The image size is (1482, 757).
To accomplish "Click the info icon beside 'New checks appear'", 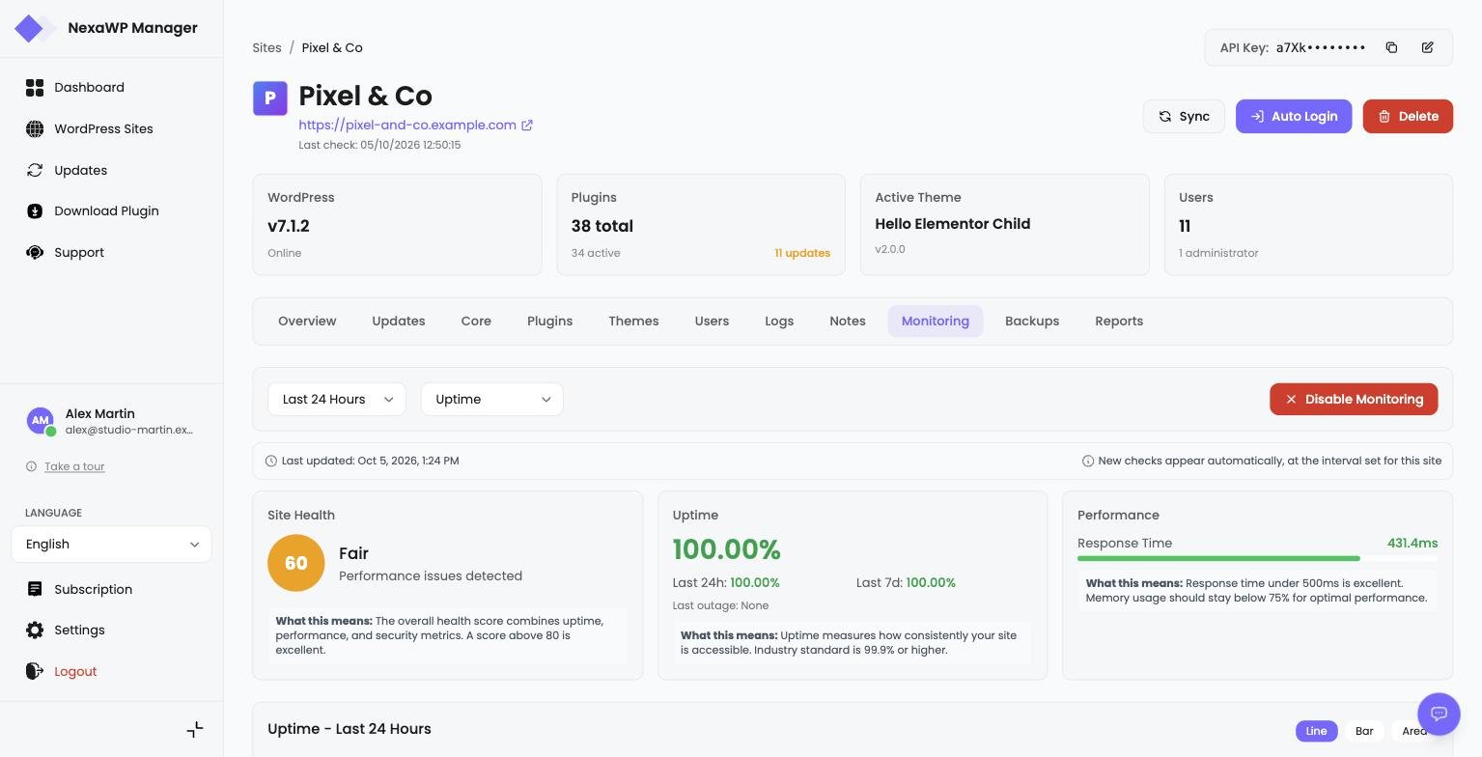I will tap(1088, 461).
